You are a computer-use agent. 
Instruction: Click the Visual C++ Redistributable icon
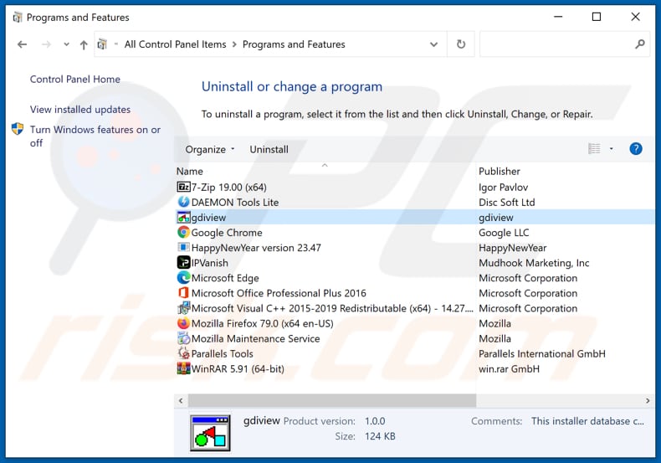click(183, 308)
